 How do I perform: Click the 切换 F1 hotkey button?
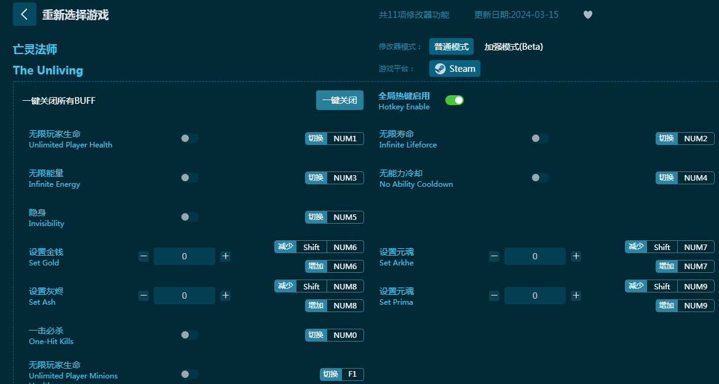341,374
